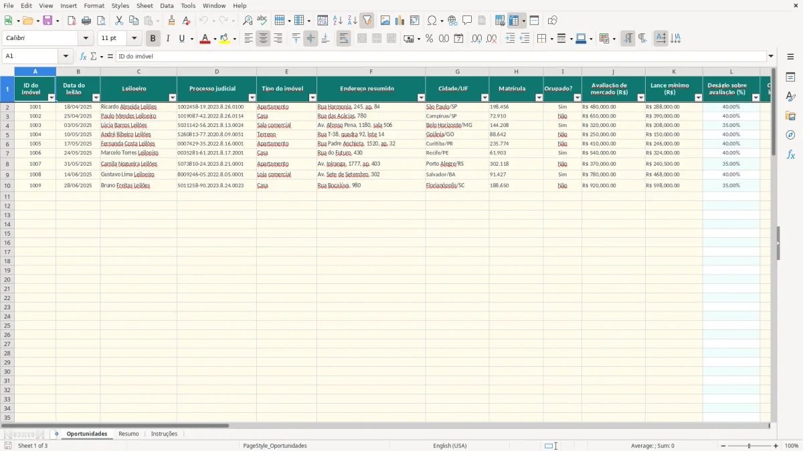
Task: Toggle Center Horizontally alignment
Action: (263, 39)
